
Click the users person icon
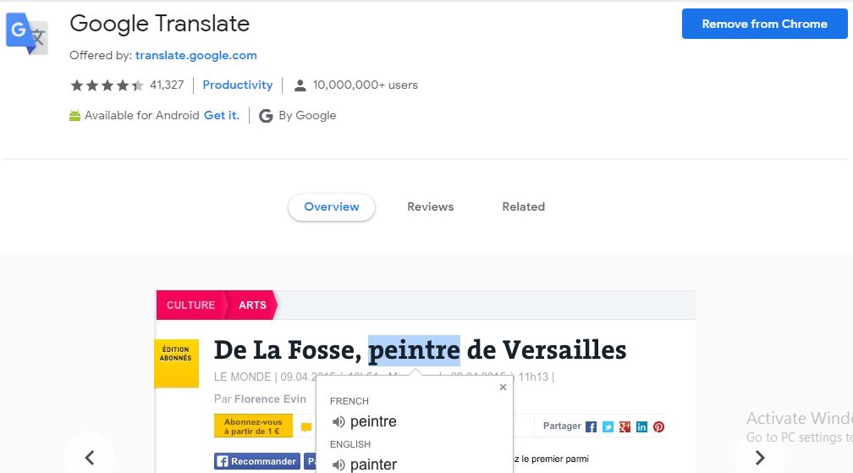pyautogui.click(x=300, y=85)
